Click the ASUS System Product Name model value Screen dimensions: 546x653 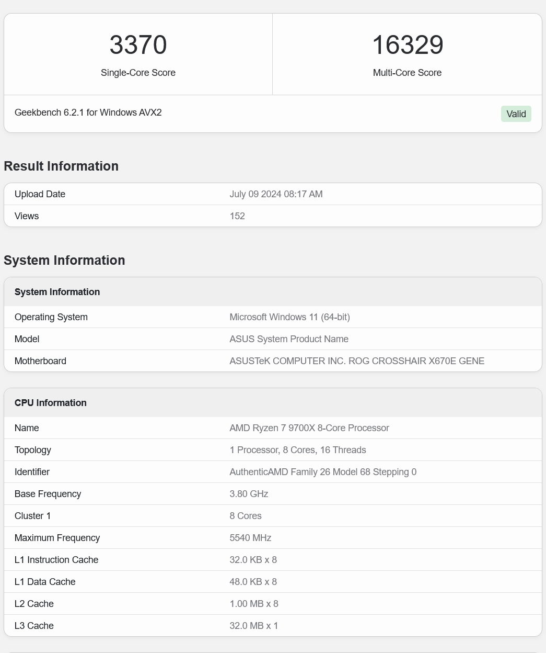click(x=288, y=339)
